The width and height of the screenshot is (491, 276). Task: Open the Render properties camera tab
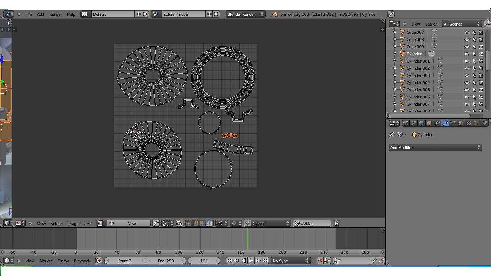(405, 123)
